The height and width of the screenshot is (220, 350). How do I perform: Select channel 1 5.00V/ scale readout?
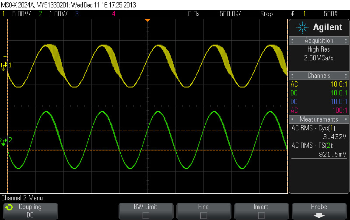click(21, 14)
